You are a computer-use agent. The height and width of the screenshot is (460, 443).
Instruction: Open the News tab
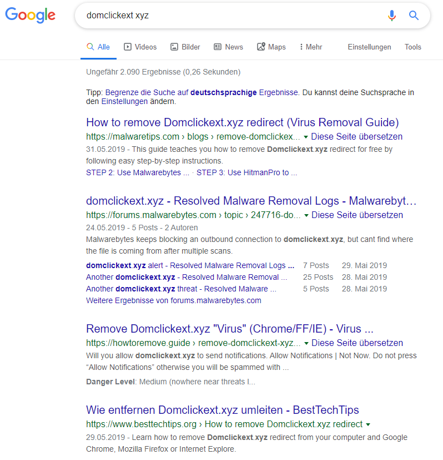point(228,47)
